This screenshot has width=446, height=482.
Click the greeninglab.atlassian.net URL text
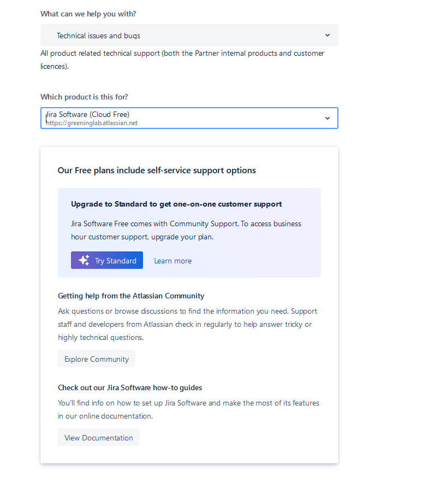[x=92, y=123]
